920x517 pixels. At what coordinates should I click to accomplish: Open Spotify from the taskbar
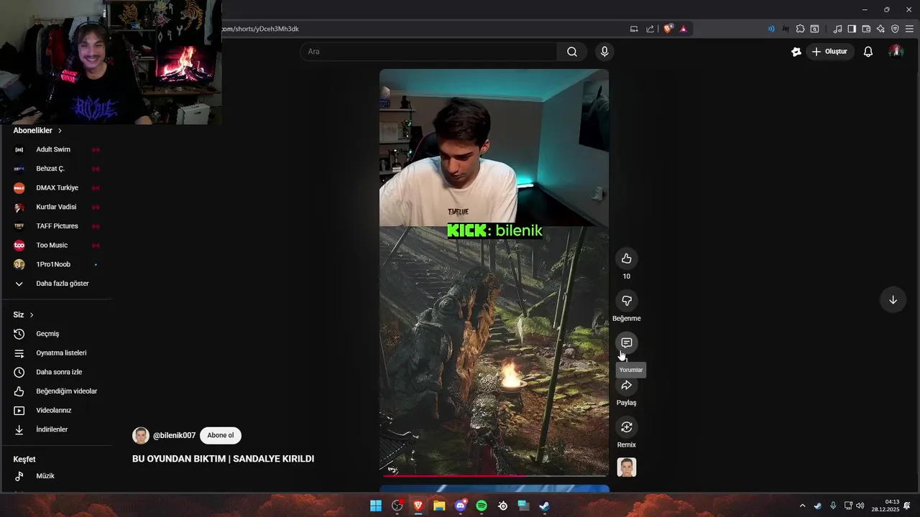(482, 506)
